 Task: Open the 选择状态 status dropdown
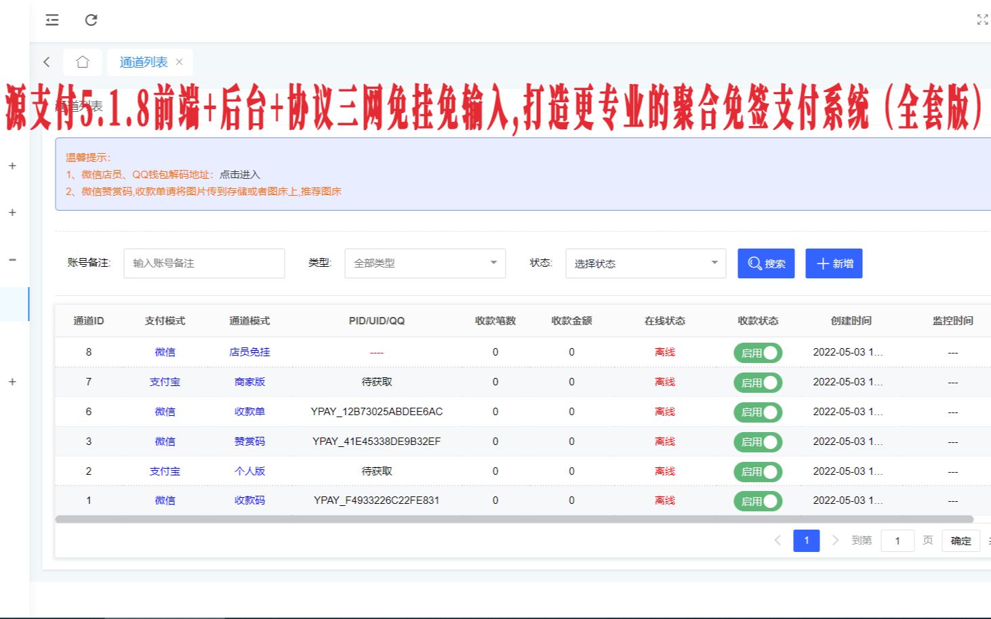[645, 263]
